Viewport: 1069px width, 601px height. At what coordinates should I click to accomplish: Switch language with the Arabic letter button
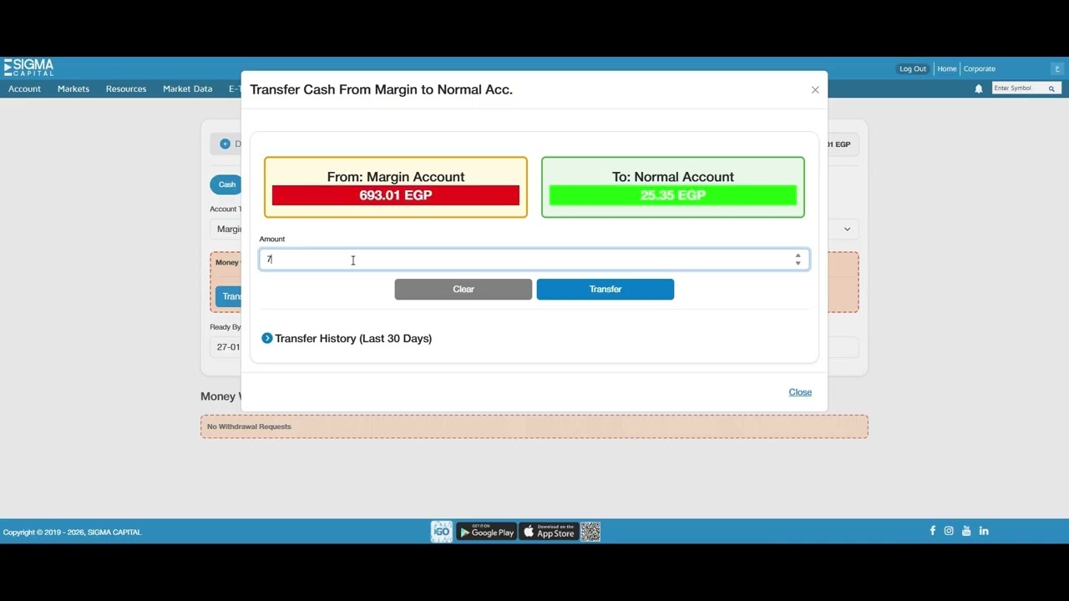coord(1057,68)
